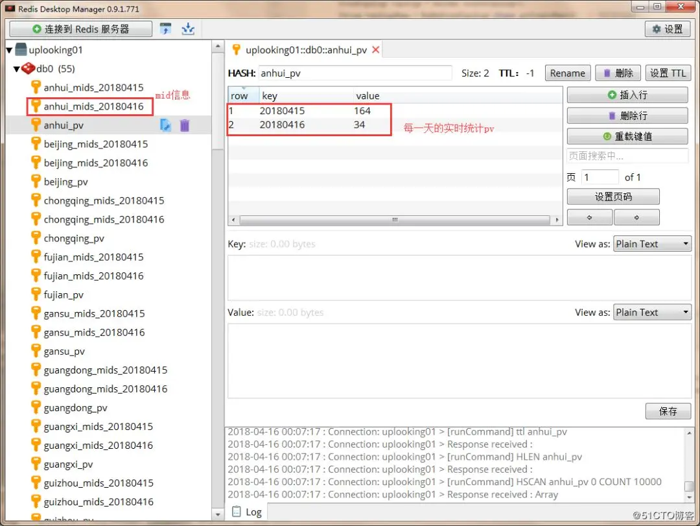Click the 删除行 delete row button
700x526 pixels.
(x=627, y=115)
